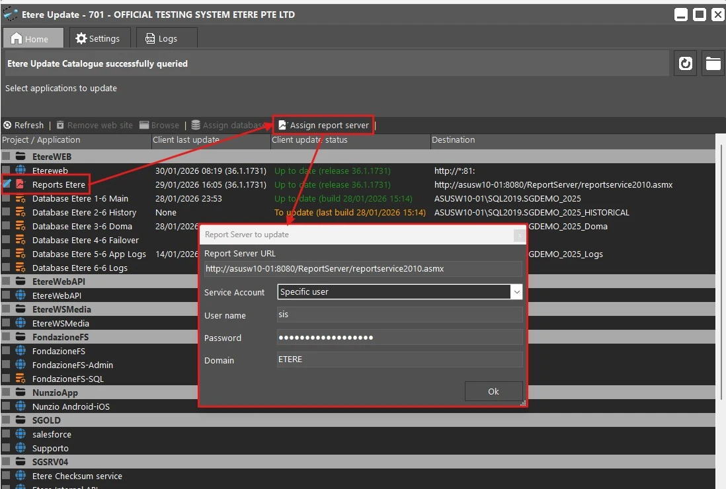Open the Service Account dropdown
The image size is (726, 489).
point(516,291)
